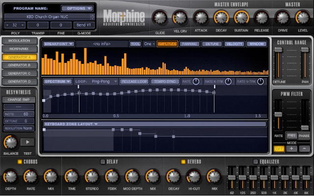Screen dimensions: 314x196
Task: Open the Morph/Mix page
Action: (20, 49)
